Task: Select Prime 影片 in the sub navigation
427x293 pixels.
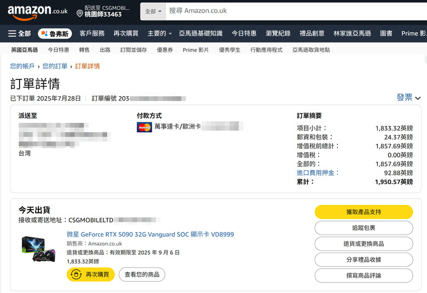Action: pyautogui.click(x=195, y=50)
